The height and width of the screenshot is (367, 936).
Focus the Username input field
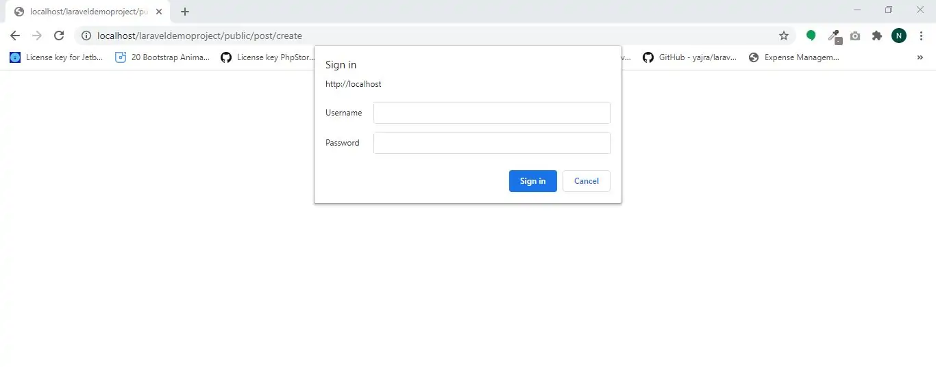(492, 113)
